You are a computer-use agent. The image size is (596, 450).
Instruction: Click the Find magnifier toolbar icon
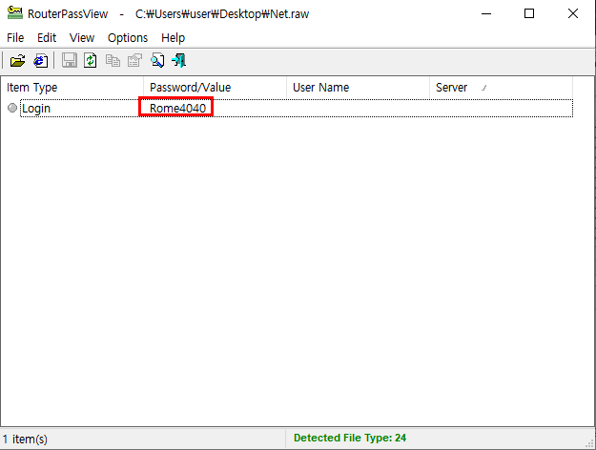tap(157, 61)
